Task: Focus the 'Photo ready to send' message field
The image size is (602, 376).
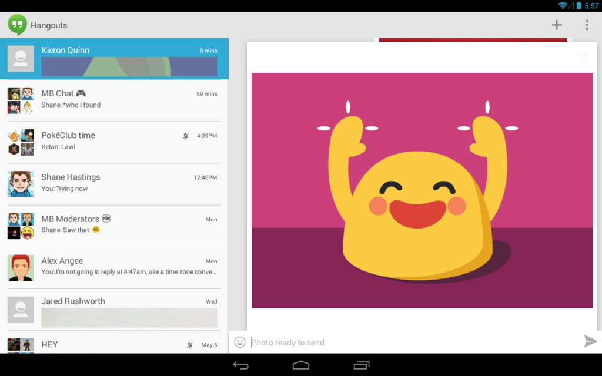Action: (414, 343)
